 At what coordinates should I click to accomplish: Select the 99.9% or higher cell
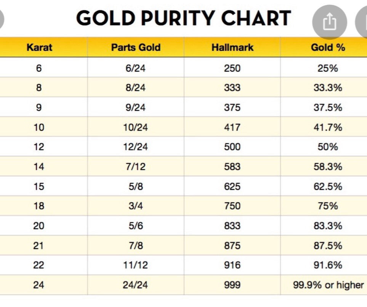(328, 285)
